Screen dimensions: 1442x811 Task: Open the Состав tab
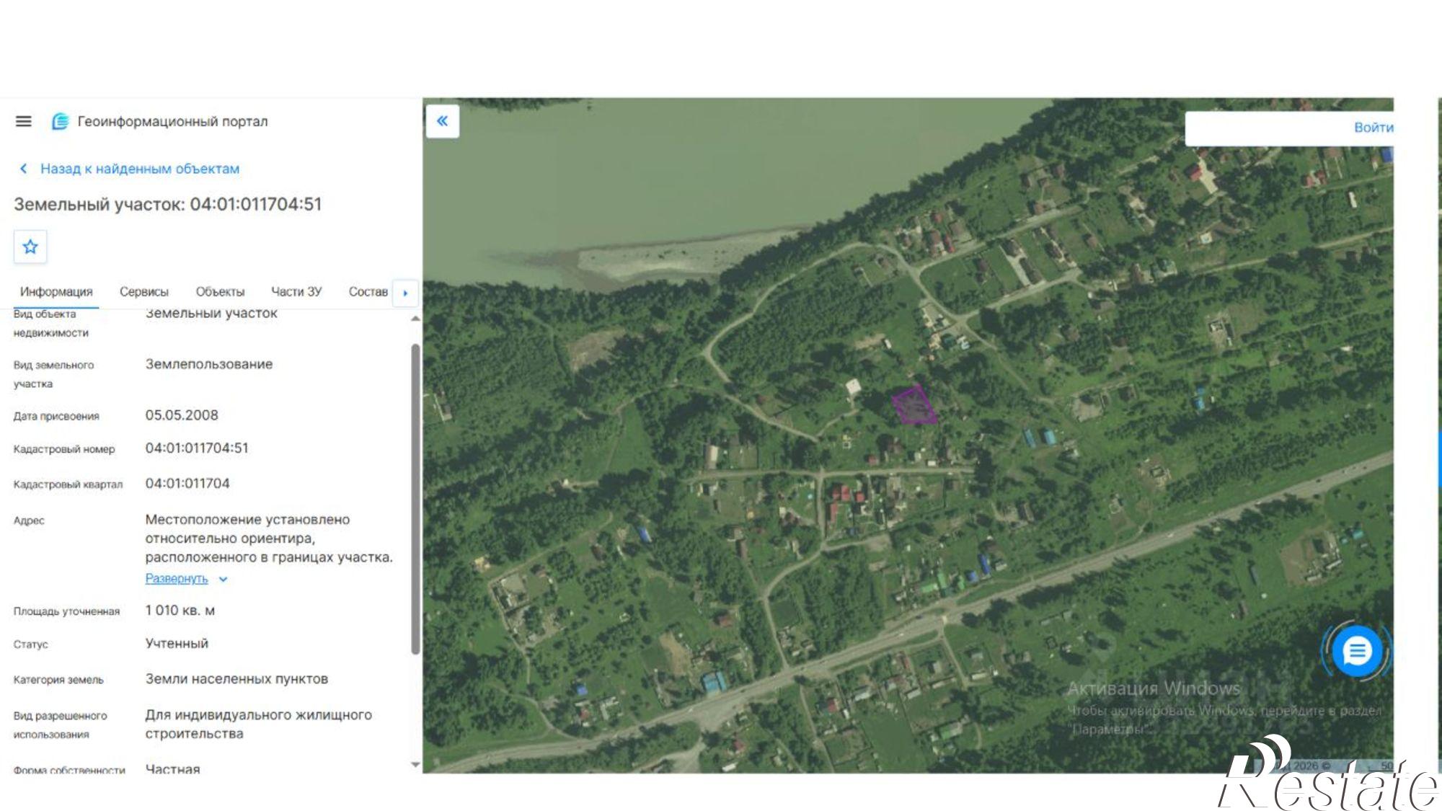pos(368,292)
